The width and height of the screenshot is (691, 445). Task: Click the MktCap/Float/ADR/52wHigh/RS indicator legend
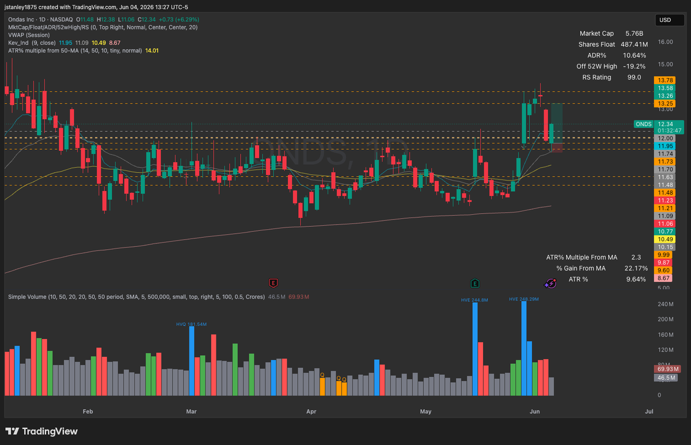(102, 26)
